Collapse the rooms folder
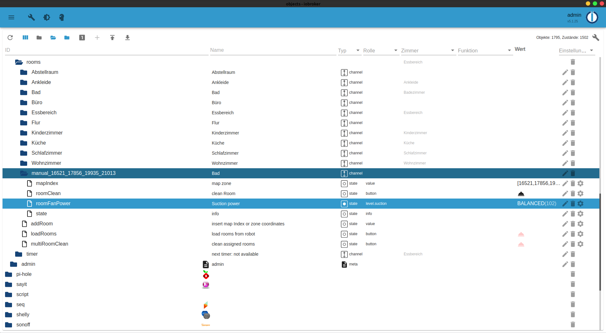606x333 pixels. pyautogui.click(x=19, y=62)
